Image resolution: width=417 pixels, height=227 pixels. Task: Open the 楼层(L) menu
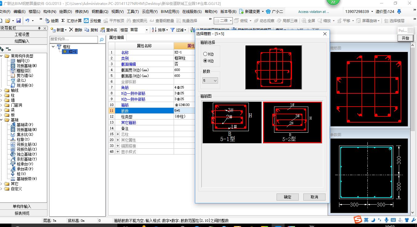(34, 12)
